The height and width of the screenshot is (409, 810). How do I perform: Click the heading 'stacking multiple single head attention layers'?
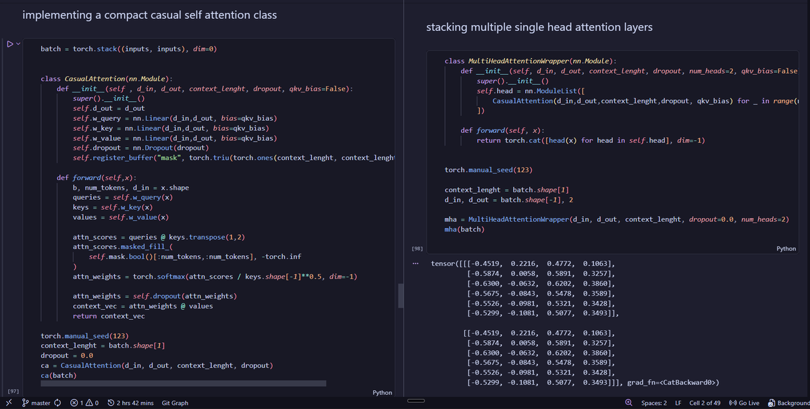click(x=539, y=27)
